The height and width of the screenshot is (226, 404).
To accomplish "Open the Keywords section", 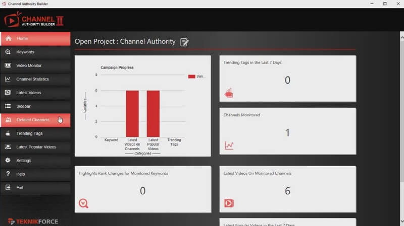I will 35,52.
